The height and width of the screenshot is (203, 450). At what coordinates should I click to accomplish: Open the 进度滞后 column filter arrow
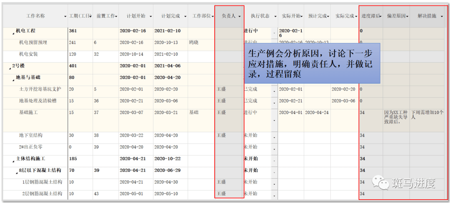pos(380,17)
